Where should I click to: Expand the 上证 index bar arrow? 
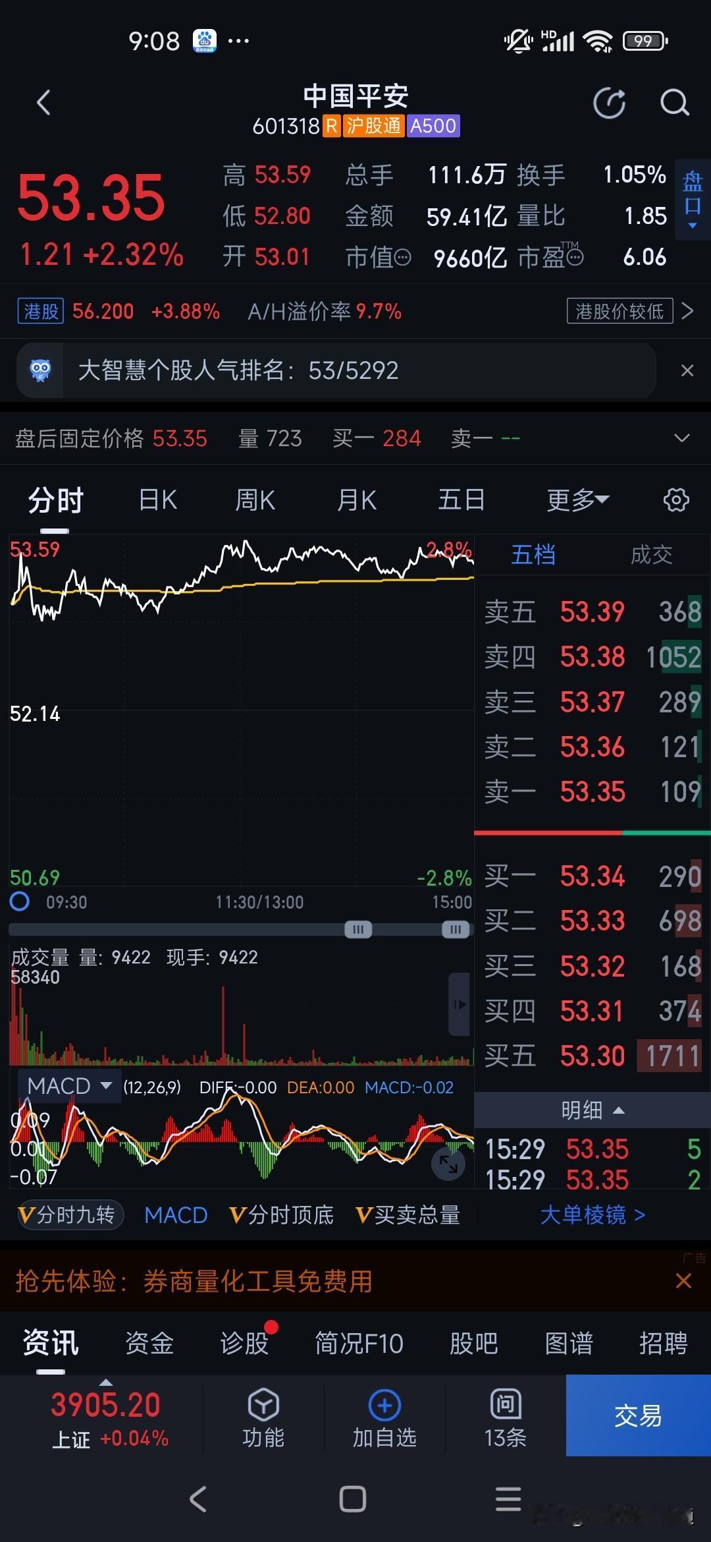point(105,1381)
